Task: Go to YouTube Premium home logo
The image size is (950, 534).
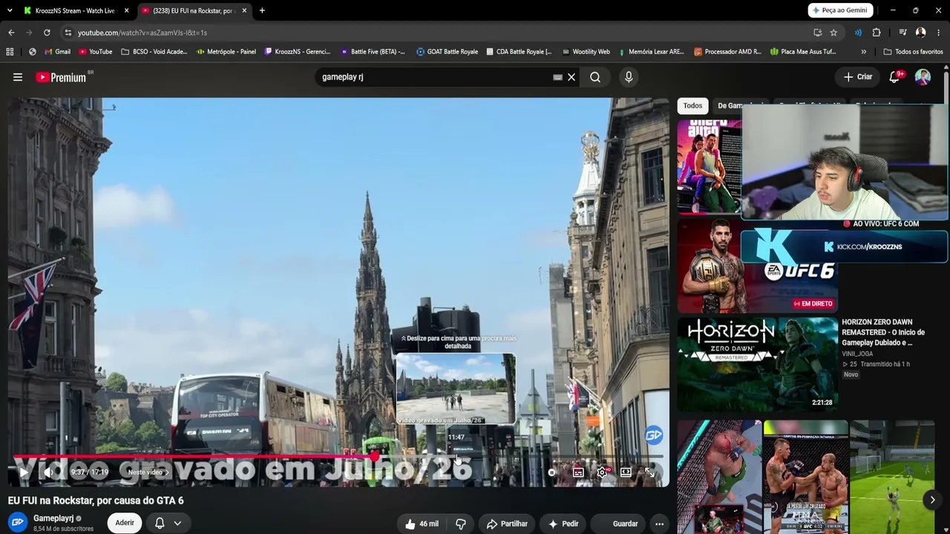Action: pyautogui.click(x=61, y=77)
